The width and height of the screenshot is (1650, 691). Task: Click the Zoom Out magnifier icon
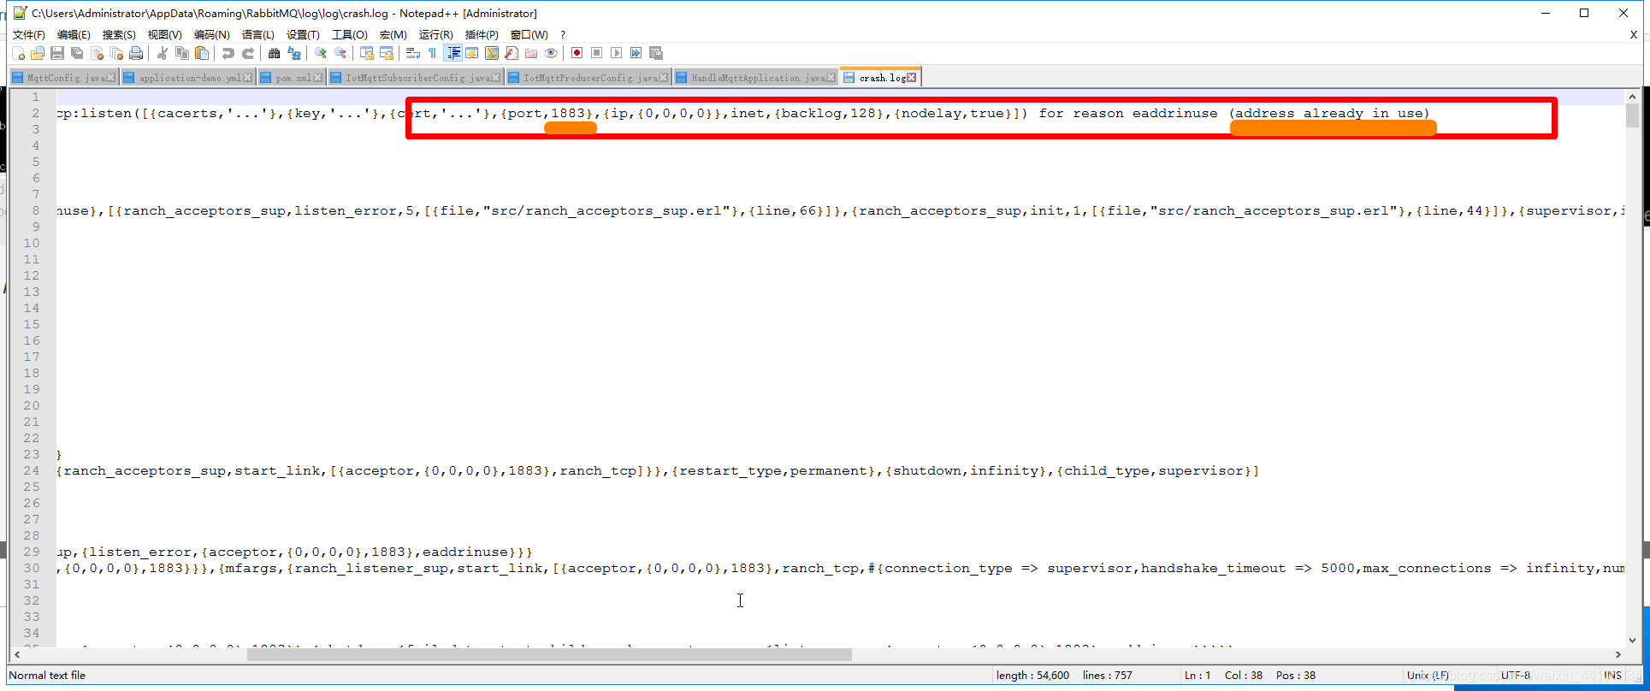click(340, 53)
